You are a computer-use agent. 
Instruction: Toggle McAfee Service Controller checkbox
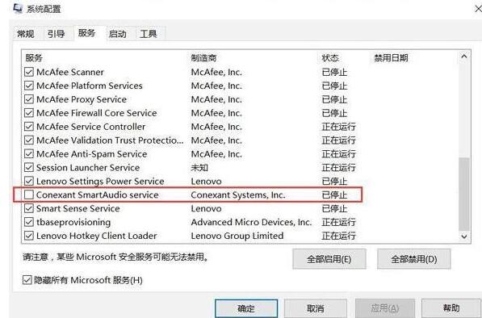pos(29,127)
